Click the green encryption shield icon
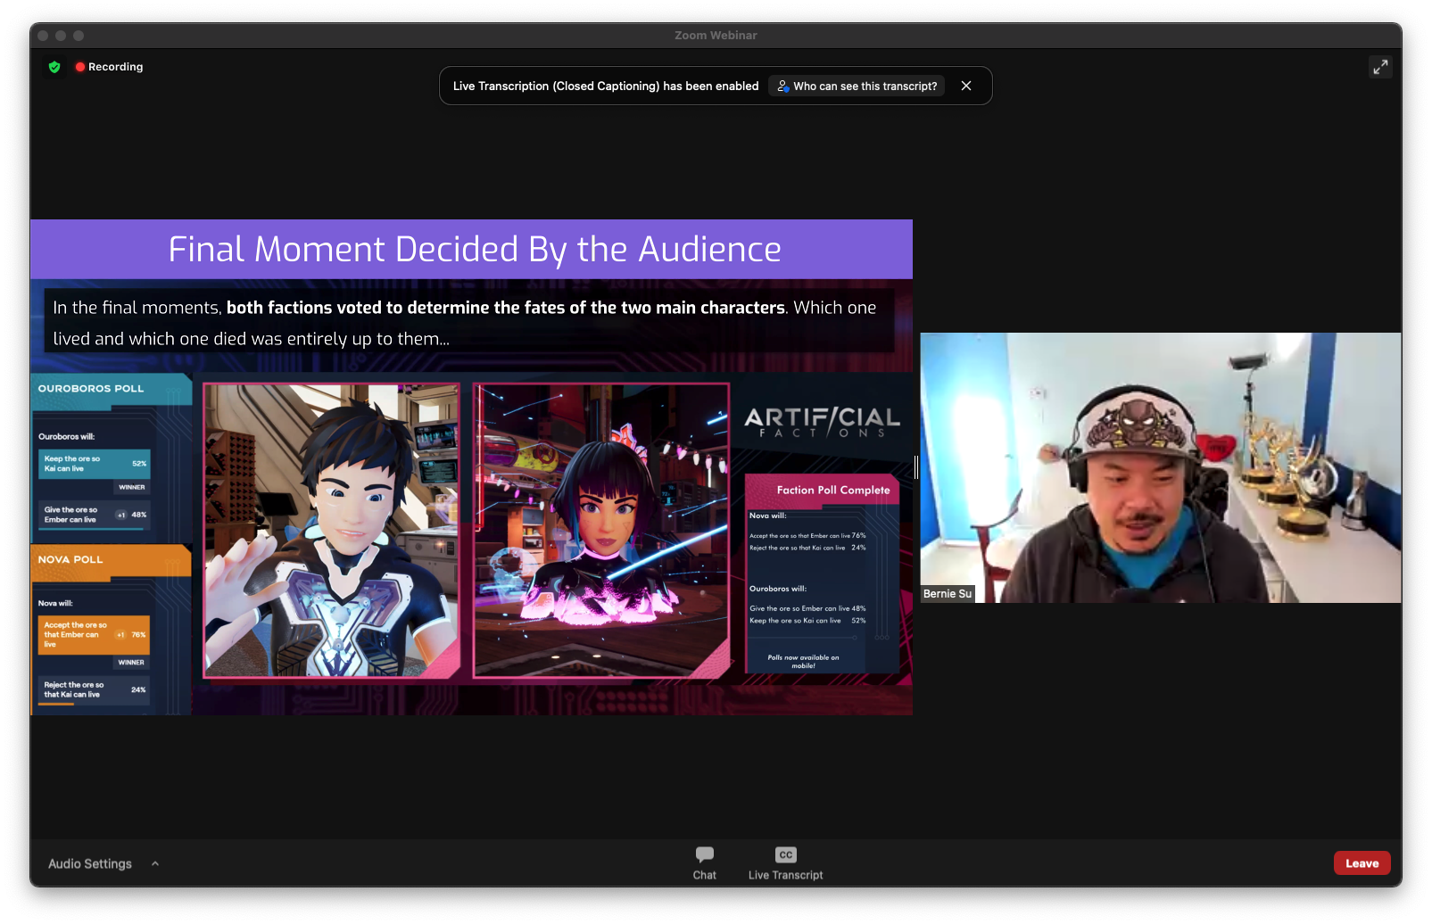The height and width of the screenshot is (924, 1432). coord(54,67)
